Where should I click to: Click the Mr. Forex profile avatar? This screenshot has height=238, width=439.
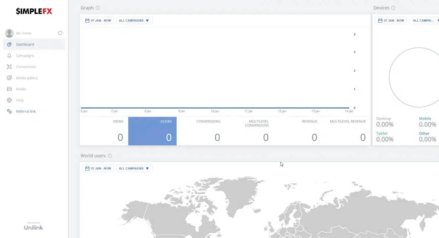pos(9,33)
